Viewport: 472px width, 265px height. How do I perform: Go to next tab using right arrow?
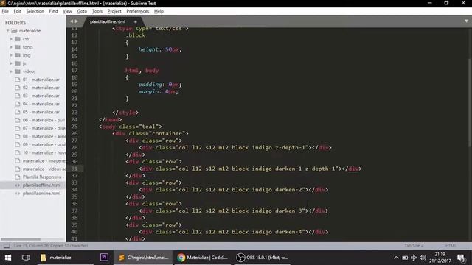coord(77,21)
